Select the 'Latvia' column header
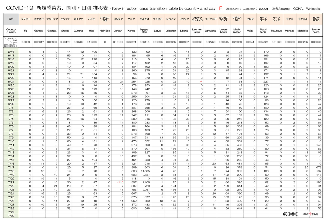 158,31
